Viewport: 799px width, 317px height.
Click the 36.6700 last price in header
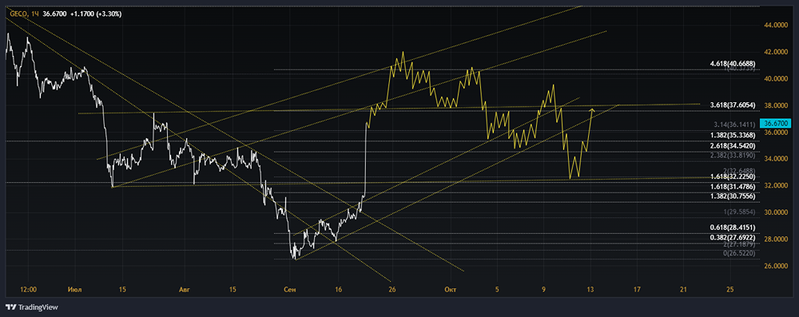point(55,14)
